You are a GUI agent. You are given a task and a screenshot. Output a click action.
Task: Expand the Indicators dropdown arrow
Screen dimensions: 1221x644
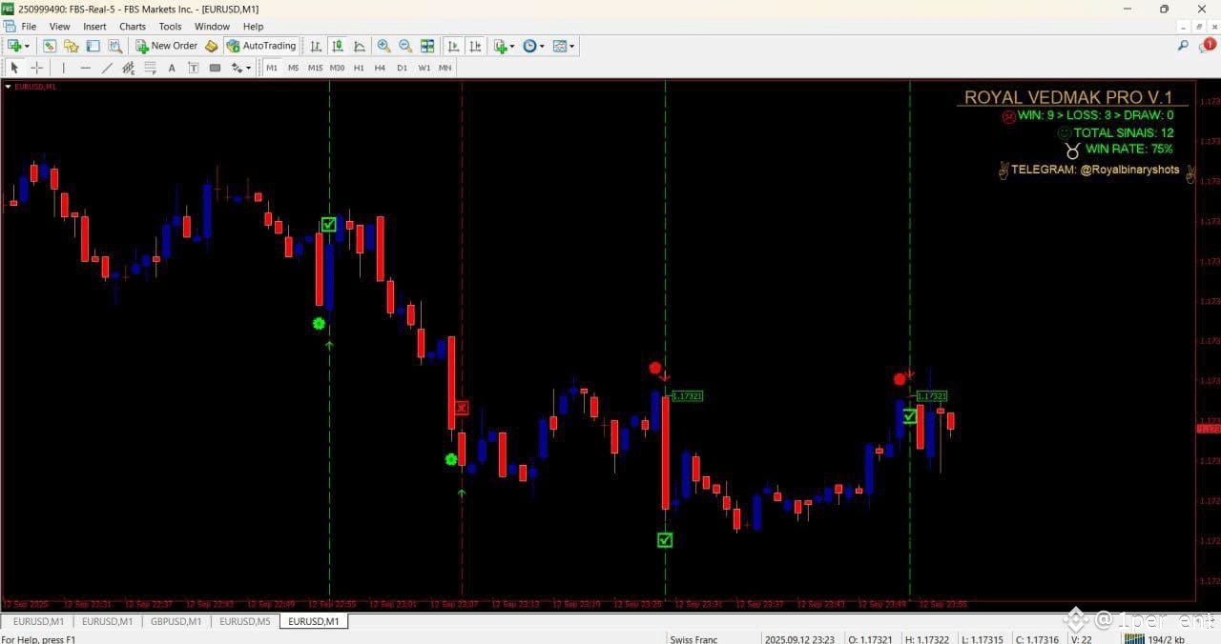512,46
